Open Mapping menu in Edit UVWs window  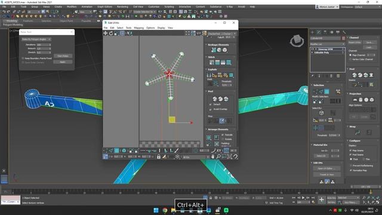pos(139,28)
